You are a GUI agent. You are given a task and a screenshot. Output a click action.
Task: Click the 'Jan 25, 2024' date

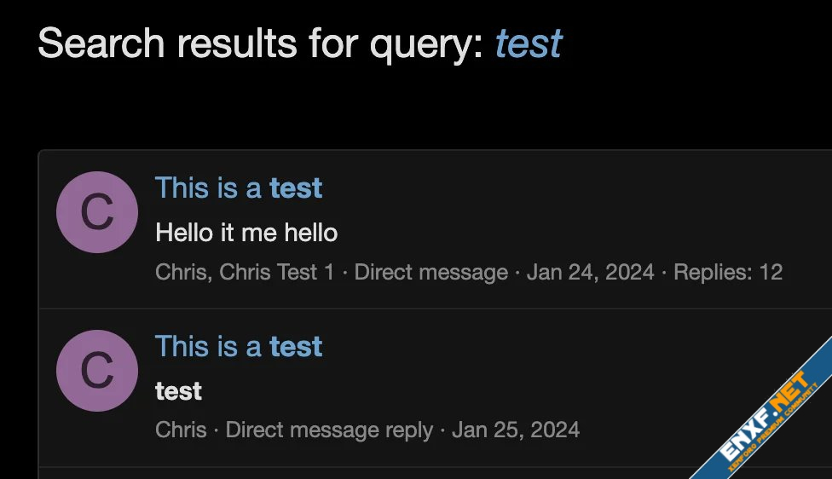pyautogui.click(x=516, y=430)
